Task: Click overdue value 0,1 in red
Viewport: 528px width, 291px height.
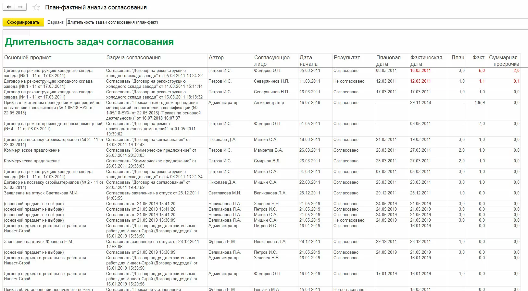Action: [516, 81]
